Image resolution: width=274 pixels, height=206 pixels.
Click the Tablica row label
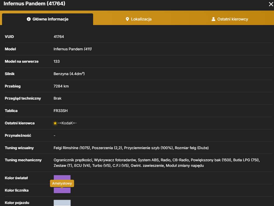[11, 111]
